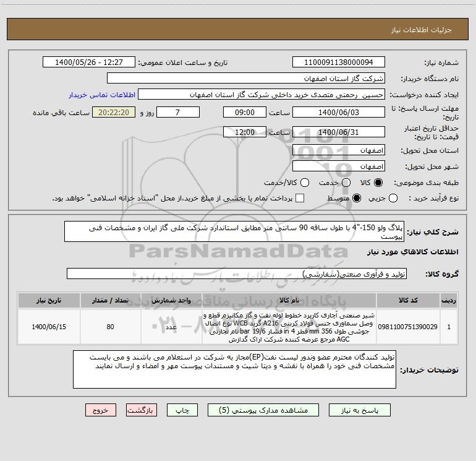Select the متوسط purchase type radio
The width and height of the screenshot is (476, 461).
357,198
